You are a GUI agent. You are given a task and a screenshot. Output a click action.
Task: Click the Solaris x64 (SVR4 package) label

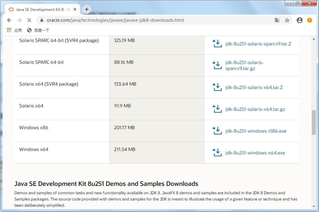tap(49, 84)
